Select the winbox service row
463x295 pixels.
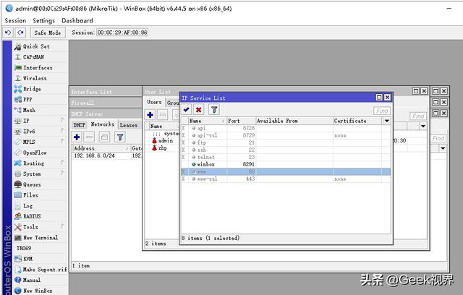click(286, 164)
